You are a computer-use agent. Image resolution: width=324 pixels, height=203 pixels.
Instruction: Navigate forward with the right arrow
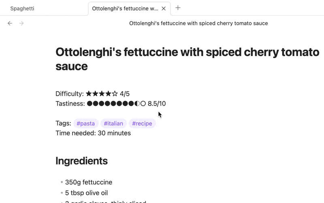(21, 23)
